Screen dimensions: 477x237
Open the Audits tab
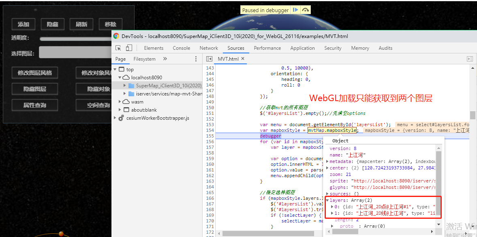(385, 48)
